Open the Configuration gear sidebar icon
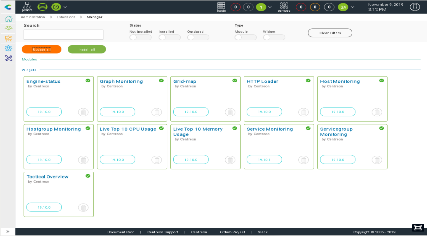427x236 pixels. [x=8, y=48]
